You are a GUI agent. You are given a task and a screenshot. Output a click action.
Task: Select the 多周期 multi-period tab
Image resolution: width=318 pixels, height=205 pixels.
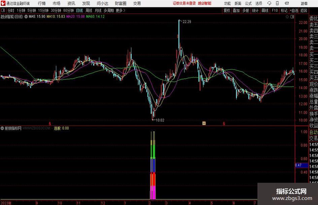coord(109,10)
